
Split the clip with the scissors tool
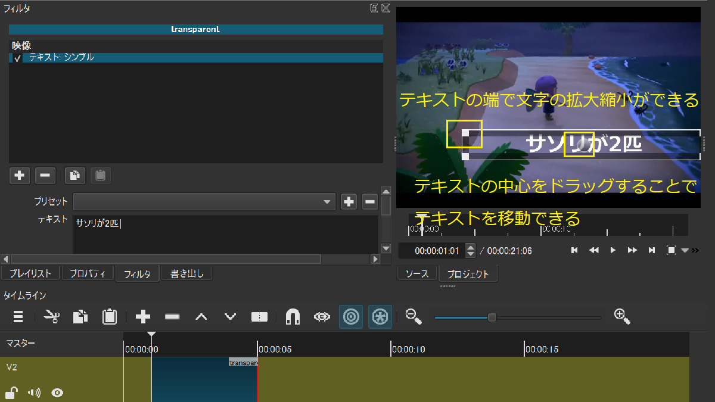click(x=52, y=317)
